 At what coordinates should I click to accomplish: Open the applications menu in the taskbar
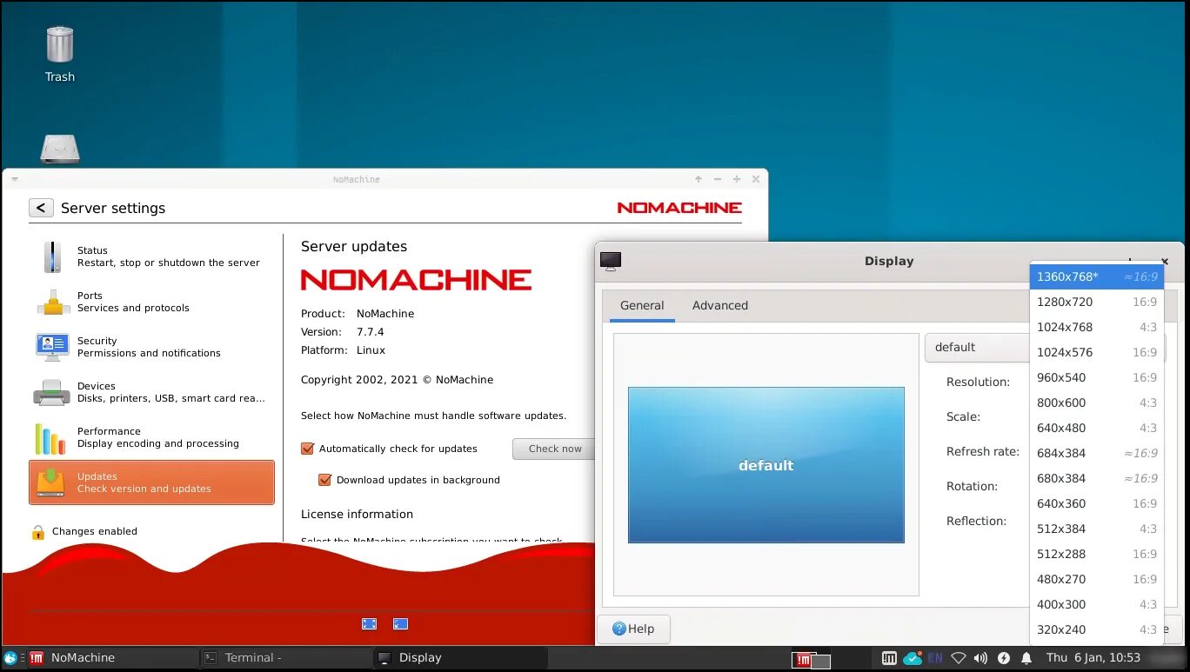tap(10, 658)
